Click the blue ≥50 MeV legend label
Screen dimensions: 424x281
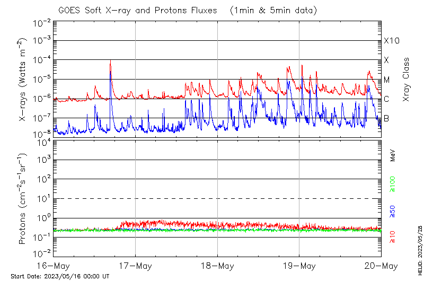[x=393, y=210]
